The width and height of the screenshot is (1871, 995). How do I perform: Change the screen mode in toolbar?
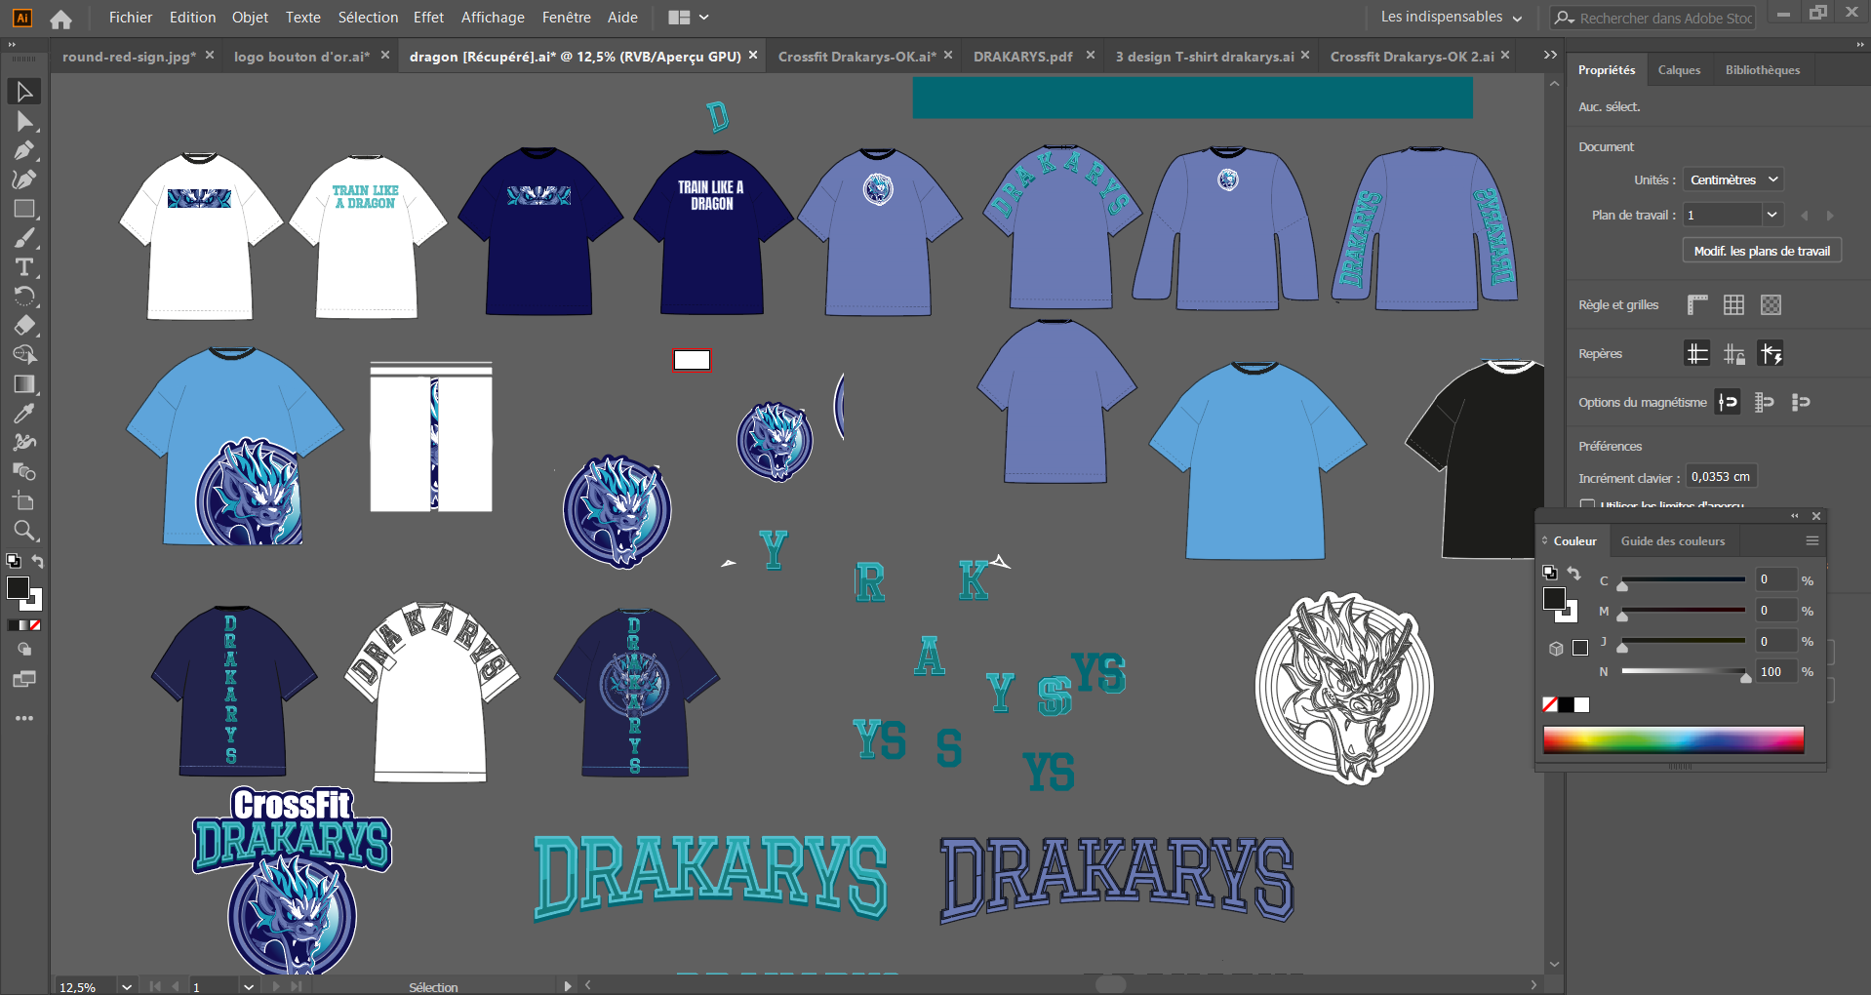[x=24, y=679]
